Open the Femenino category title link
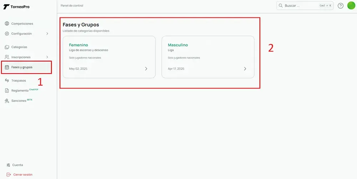 click(x=78, y=45)
